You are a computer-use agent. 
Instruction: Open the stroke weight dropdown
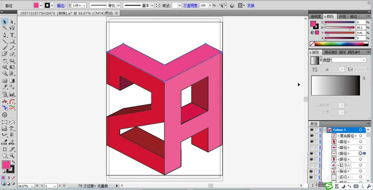tap(84, 6)
